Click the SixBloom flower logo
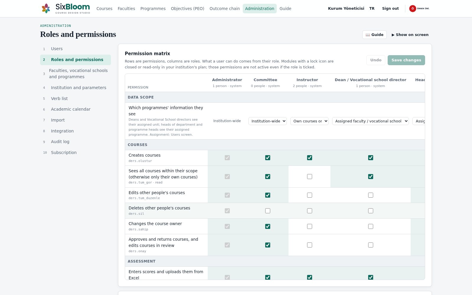The height and width of the screenshot is (295, 472). 46,9
